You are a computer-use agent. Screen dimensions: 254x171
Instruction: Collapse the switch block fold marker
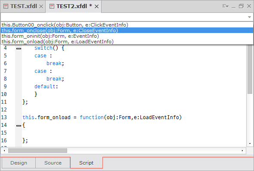pyautogui.click(x=19, y=48)
